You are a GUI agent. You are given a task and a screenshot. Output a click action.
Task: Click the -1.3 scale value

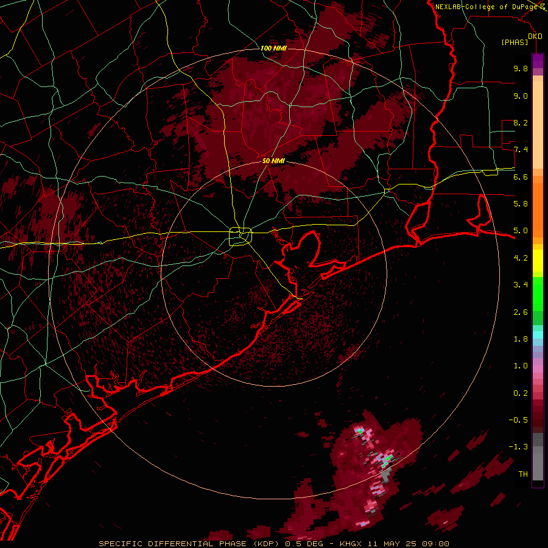coord(518,447)
